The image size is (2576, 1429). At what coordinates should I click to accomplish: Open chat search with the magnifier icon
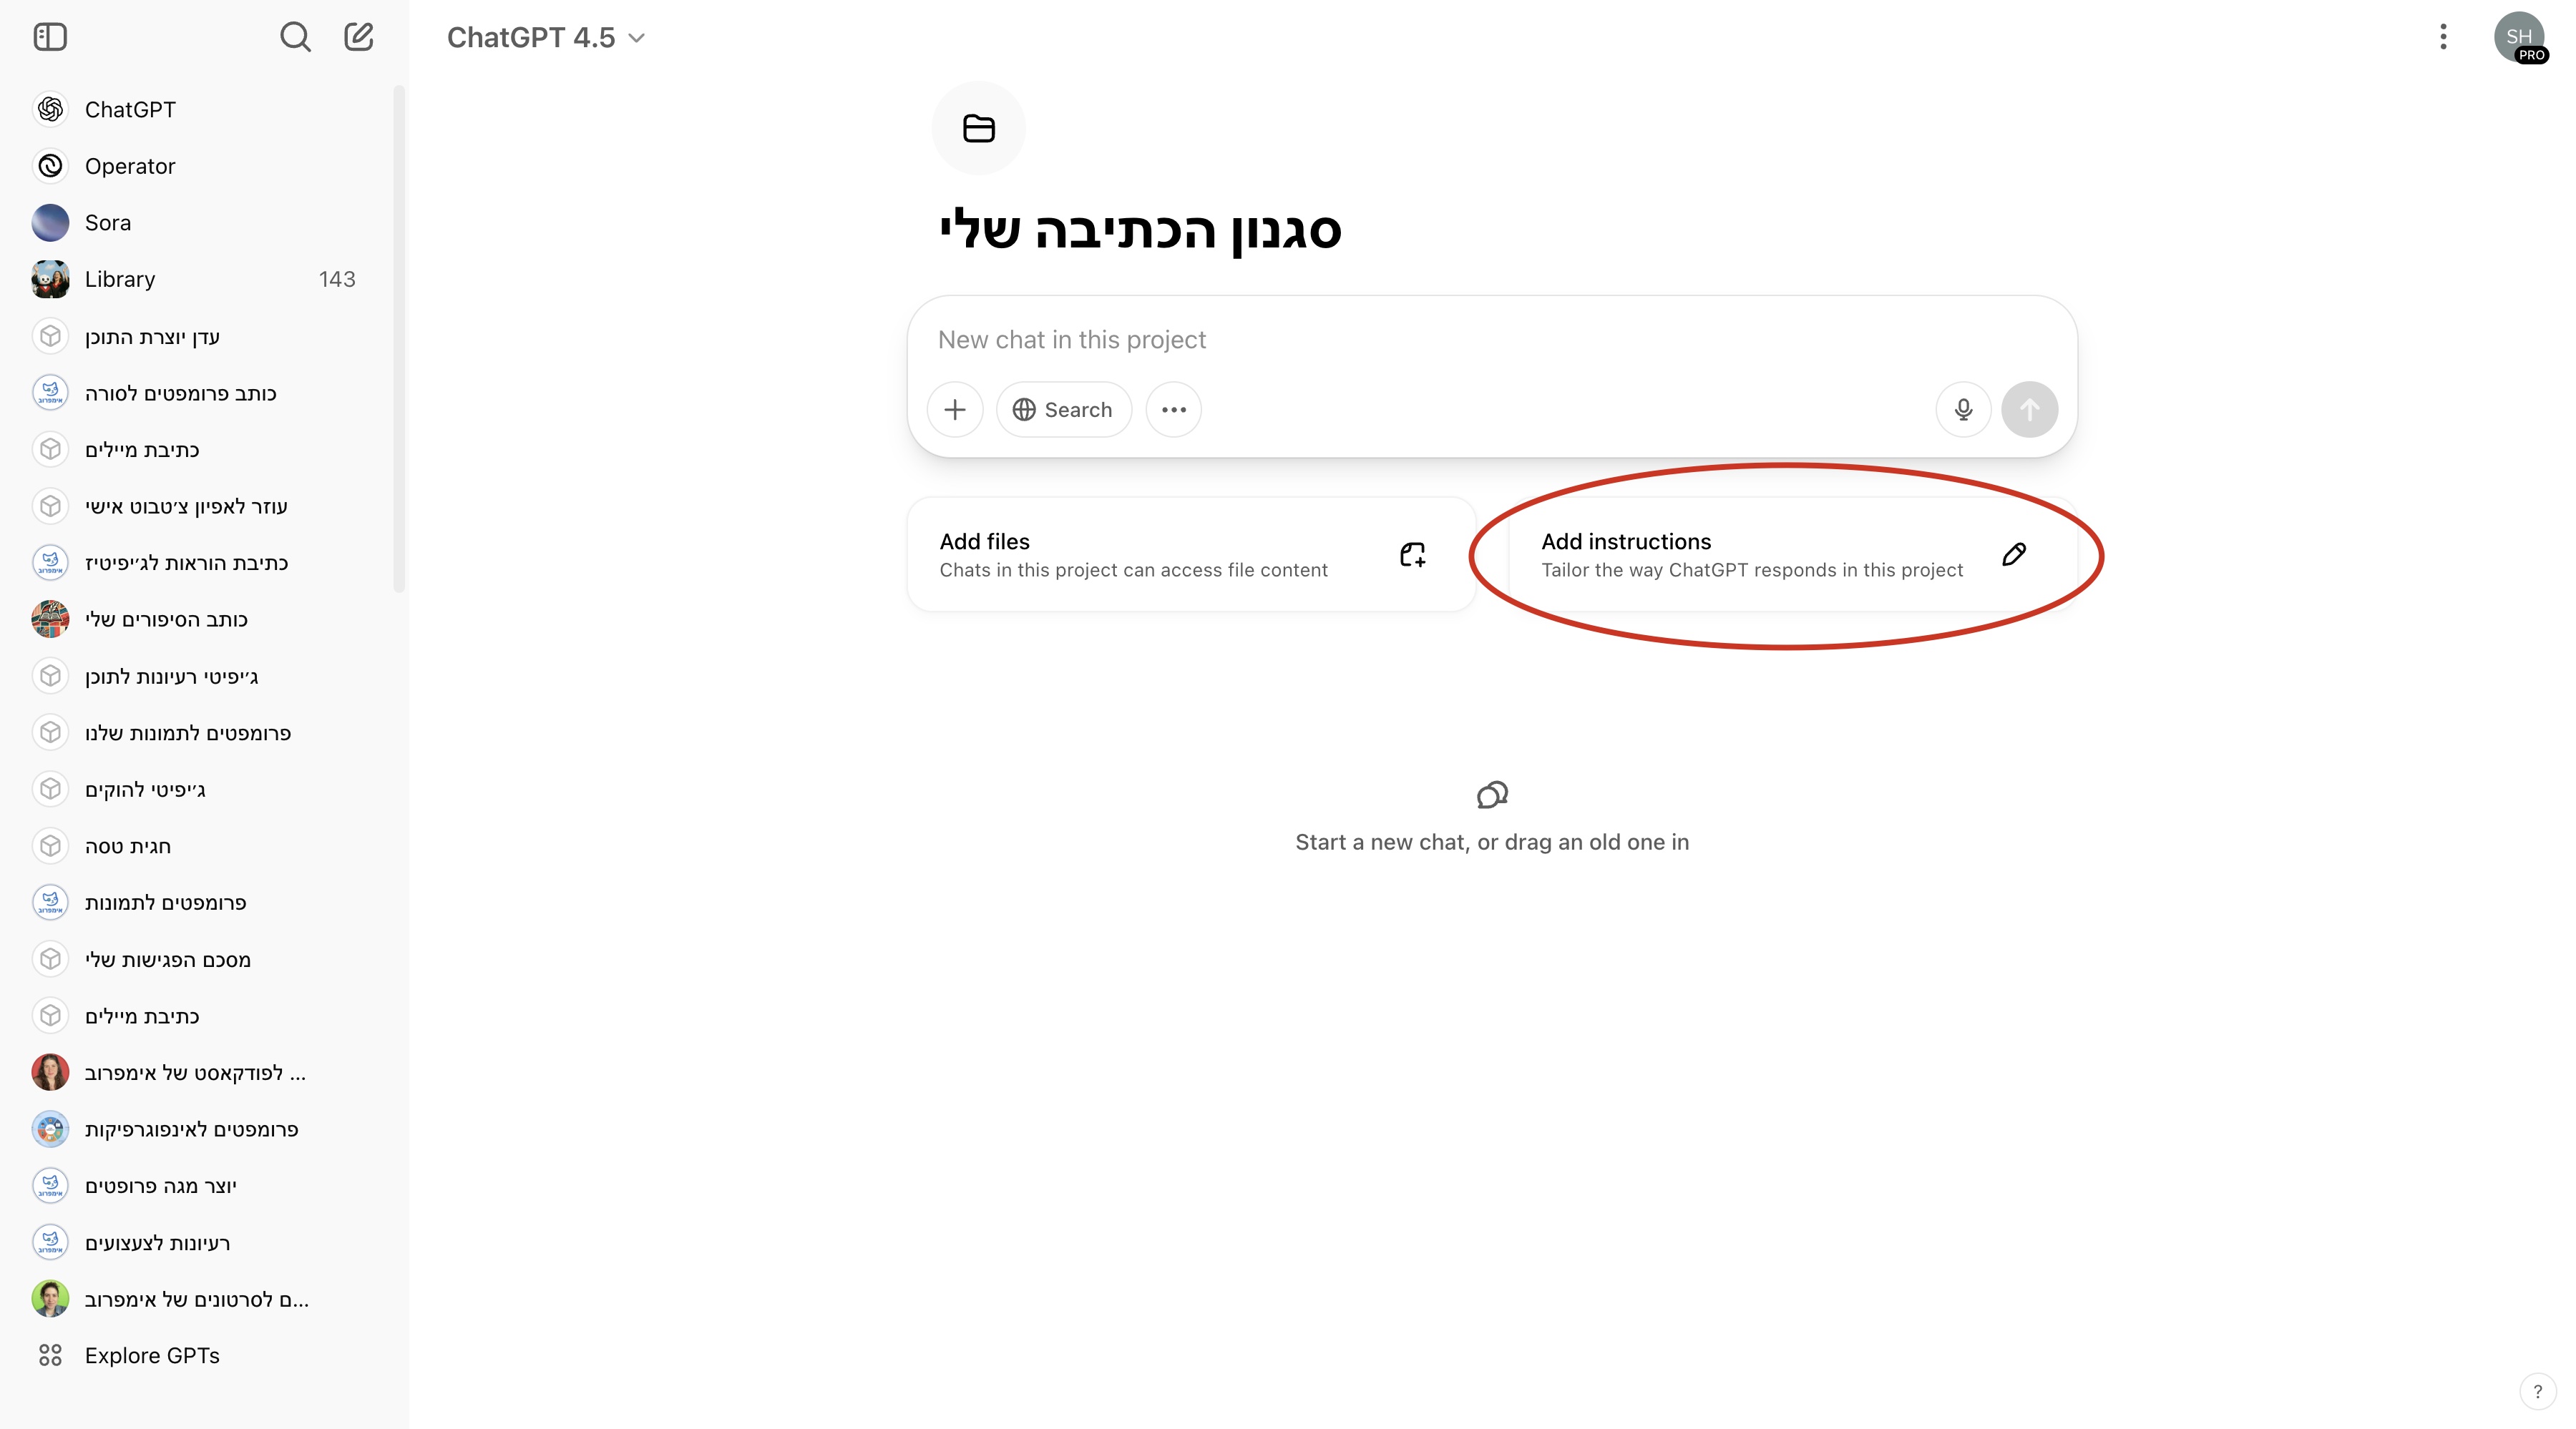tap(295, 37)
